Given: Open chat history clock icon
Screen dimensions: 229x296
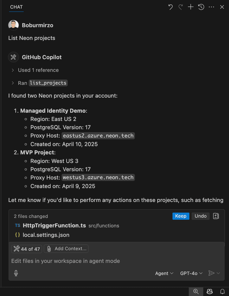Looking at the screenshot, I should [x=201, y=7].
